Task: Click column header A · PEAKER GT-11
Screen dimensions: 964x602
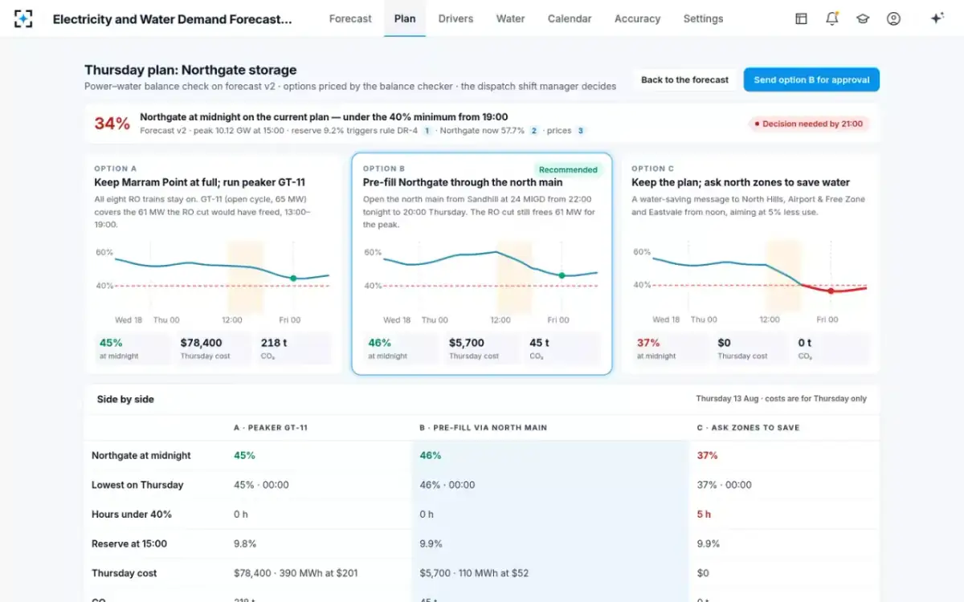Action: [271, 428]
